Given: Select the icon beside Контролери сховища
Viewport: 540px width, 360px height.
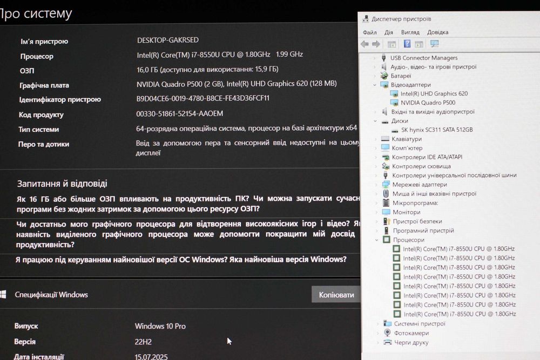Looking at the screenshot, I should (386, 166).
